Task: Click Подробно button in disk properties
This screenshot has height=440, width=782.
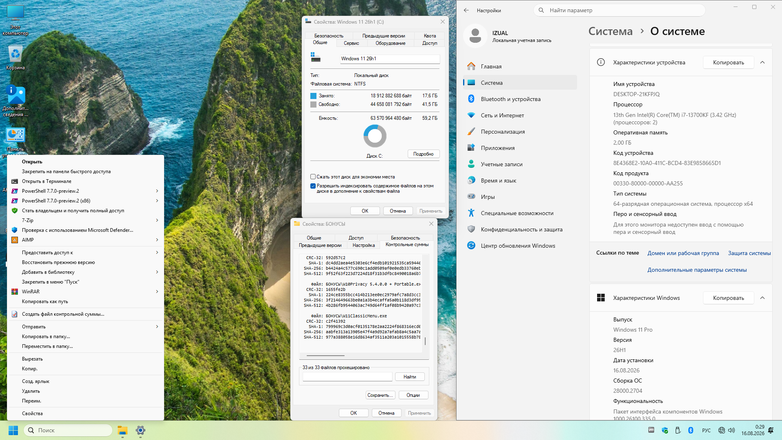Action: tap(424, 154)
